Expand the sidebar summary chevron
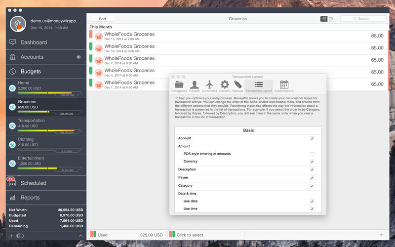The image size is (395, 247). click(x=80, y=236)
